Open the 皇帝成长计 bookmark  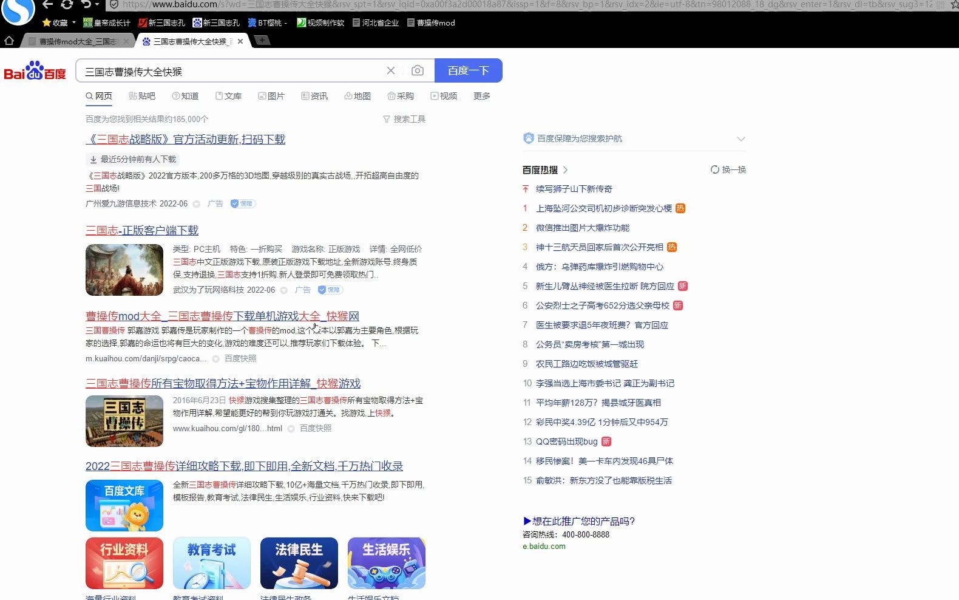pyautogui.click(x=107, y=22)
